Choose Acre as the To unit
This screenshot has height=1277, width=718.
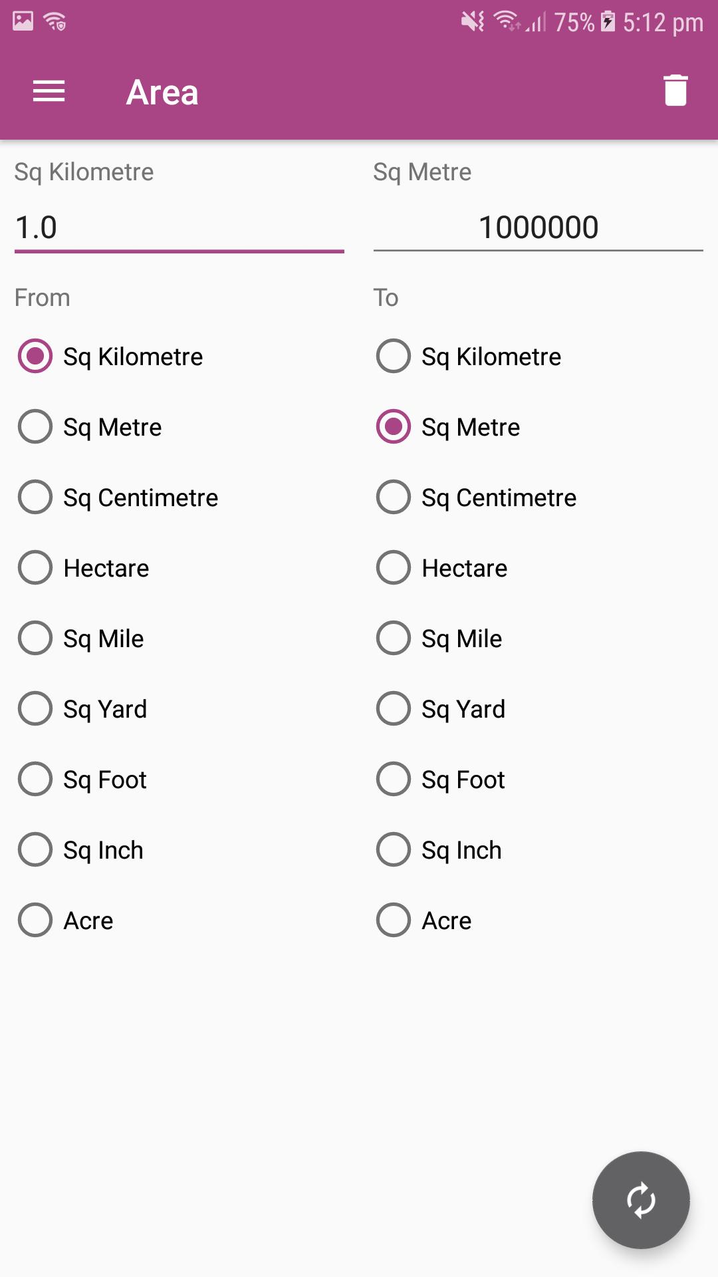(x=423, y=921)
